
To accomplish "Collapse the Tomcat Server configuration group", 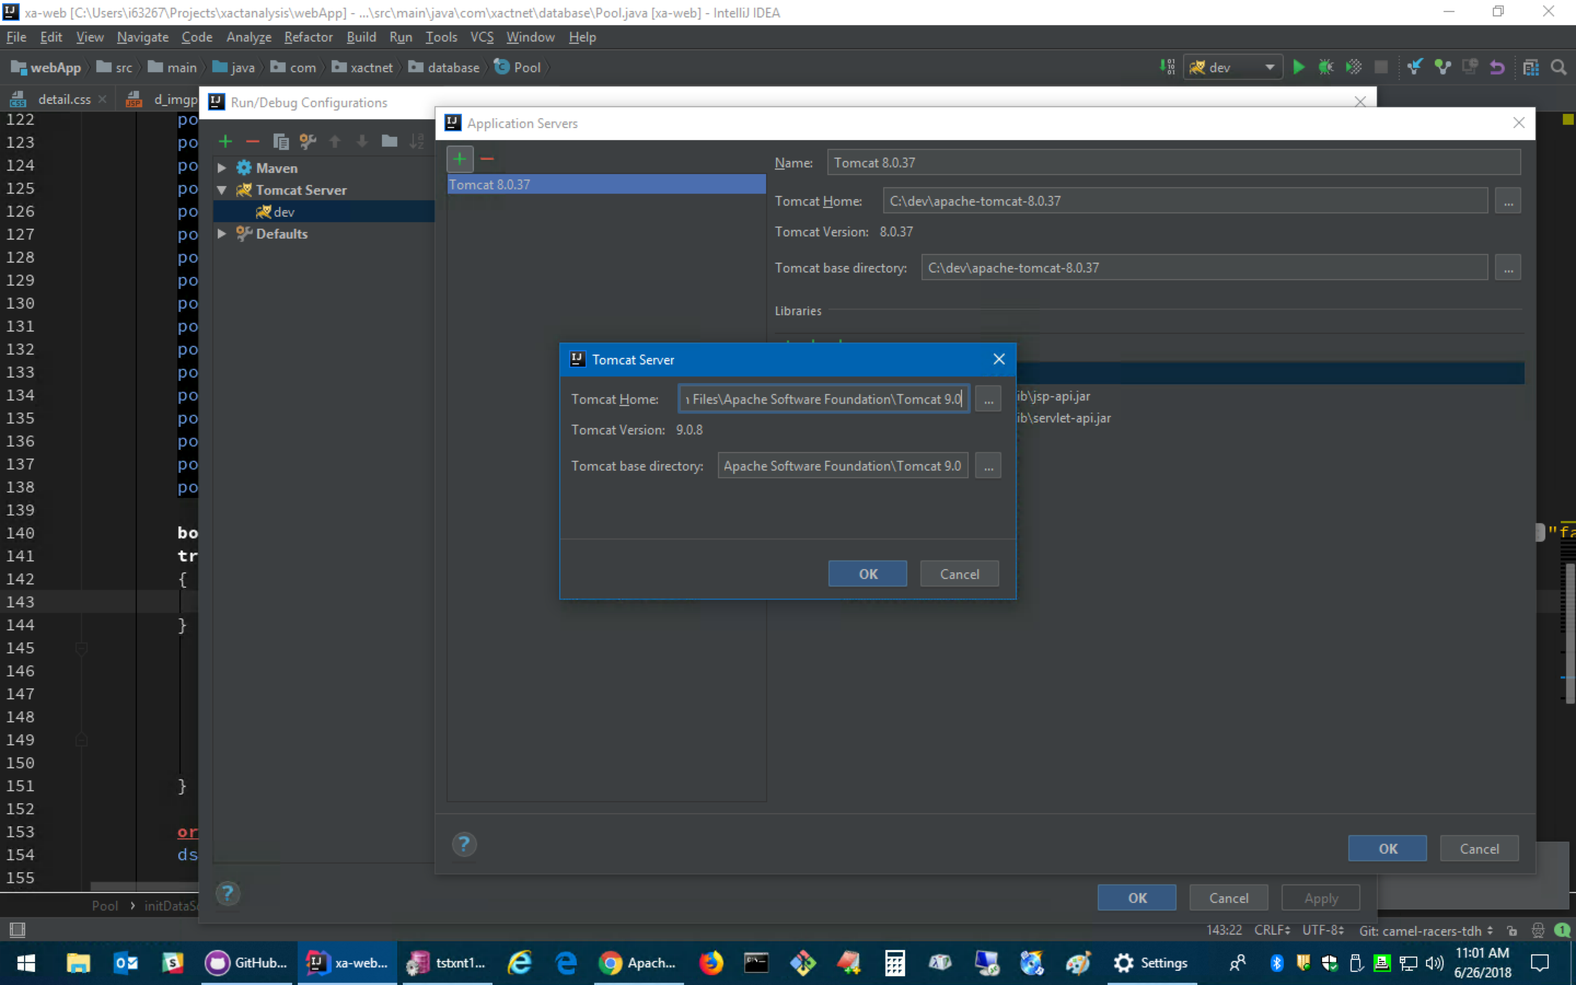I will point(222,189).
